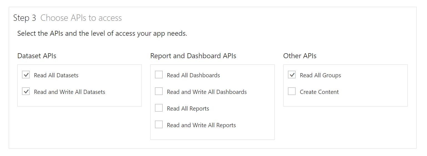This screenshot has height=156, width=427.
Task: Click the "Read and Write All Datasets" label text
Action: pos(69,92)
